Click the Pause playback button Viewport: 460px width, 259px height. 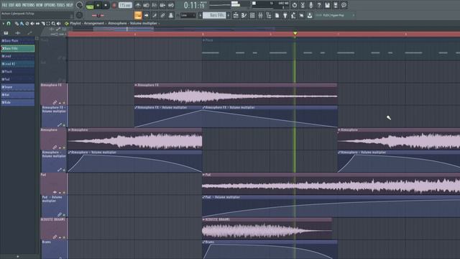coord(98,5)
